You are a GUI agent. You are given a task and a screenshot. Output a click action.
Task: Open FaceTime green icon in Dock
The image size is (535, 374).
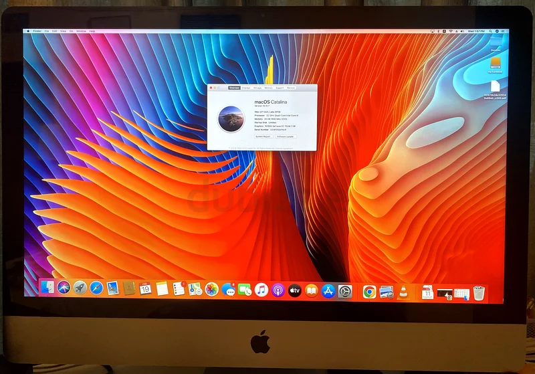(245, 290)
